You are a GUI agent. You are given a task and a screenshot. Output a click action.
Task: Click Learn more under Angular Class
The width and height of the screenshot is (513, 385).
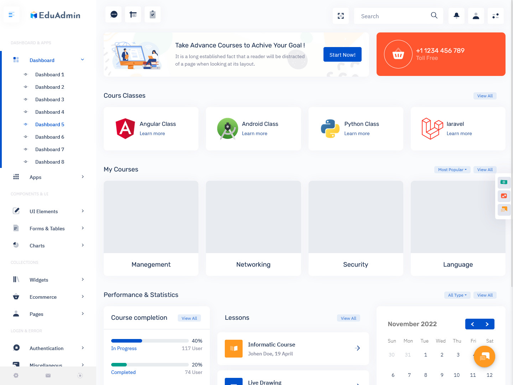[152, 133]
